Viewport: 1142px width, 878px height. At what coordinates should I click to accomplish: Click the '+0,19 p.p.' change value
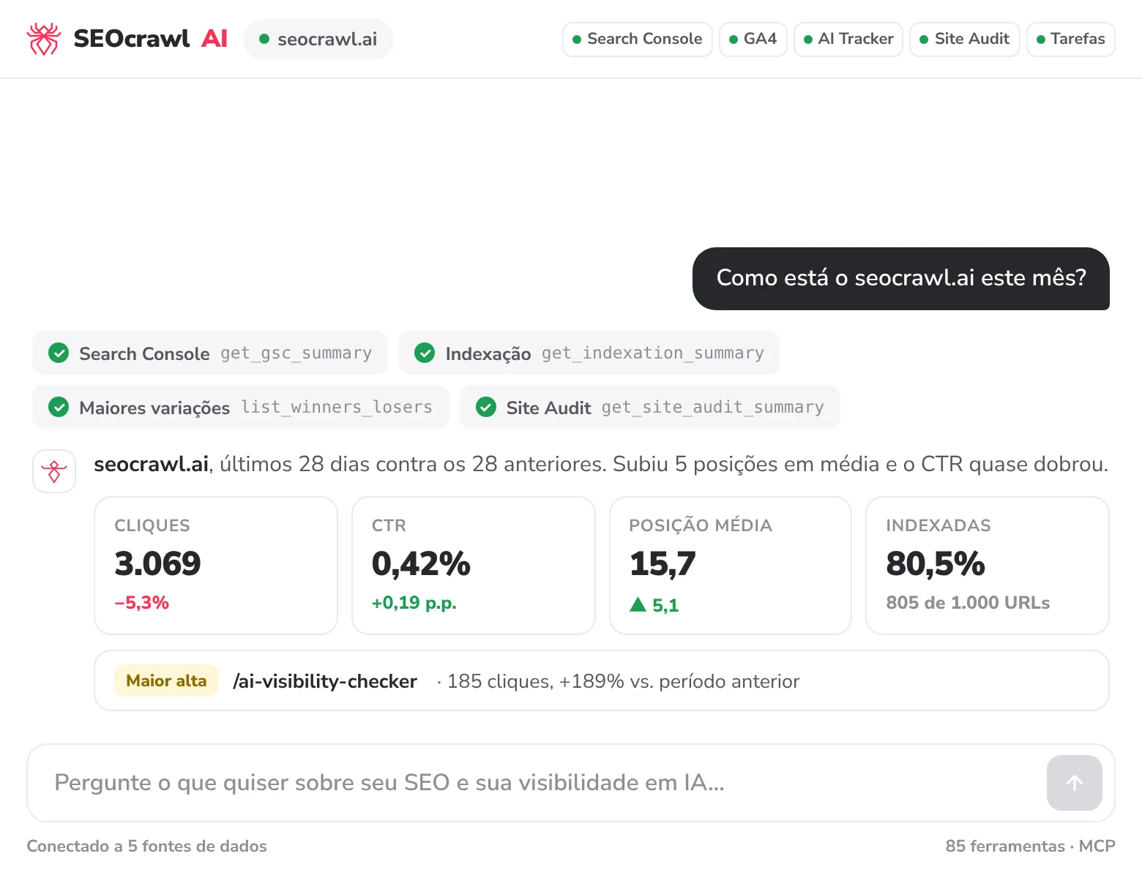[x=414, y=603]
